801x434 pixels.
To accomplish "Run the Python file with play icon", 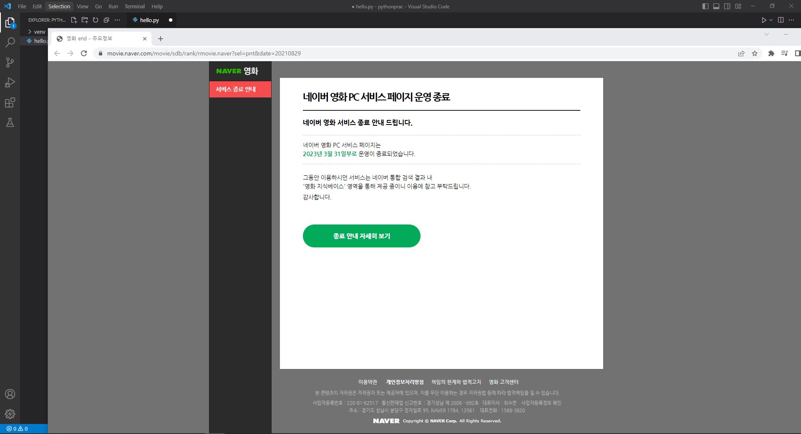I will [764, 20].
